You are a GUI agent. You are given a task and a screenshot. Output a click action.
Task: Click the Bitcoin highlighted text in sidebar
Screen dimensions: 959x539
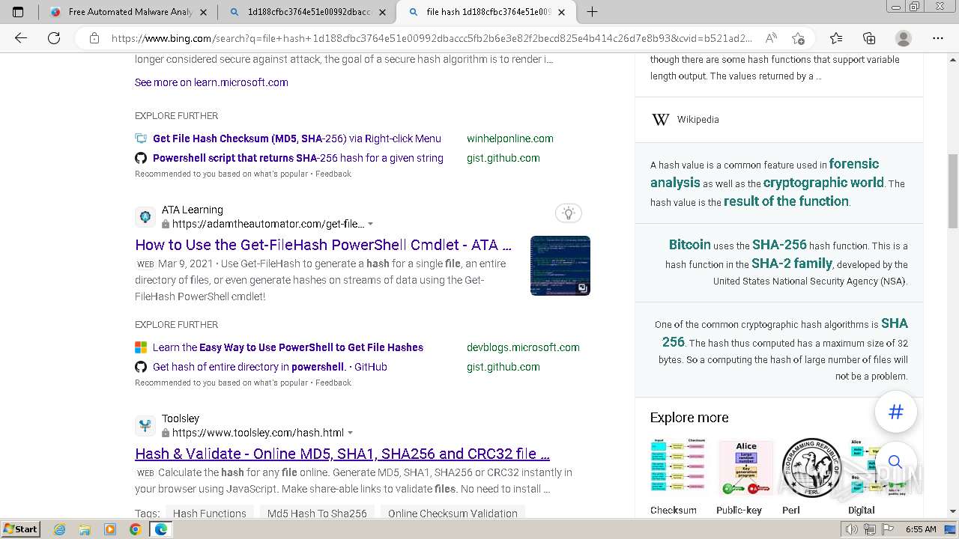(689, 245)
